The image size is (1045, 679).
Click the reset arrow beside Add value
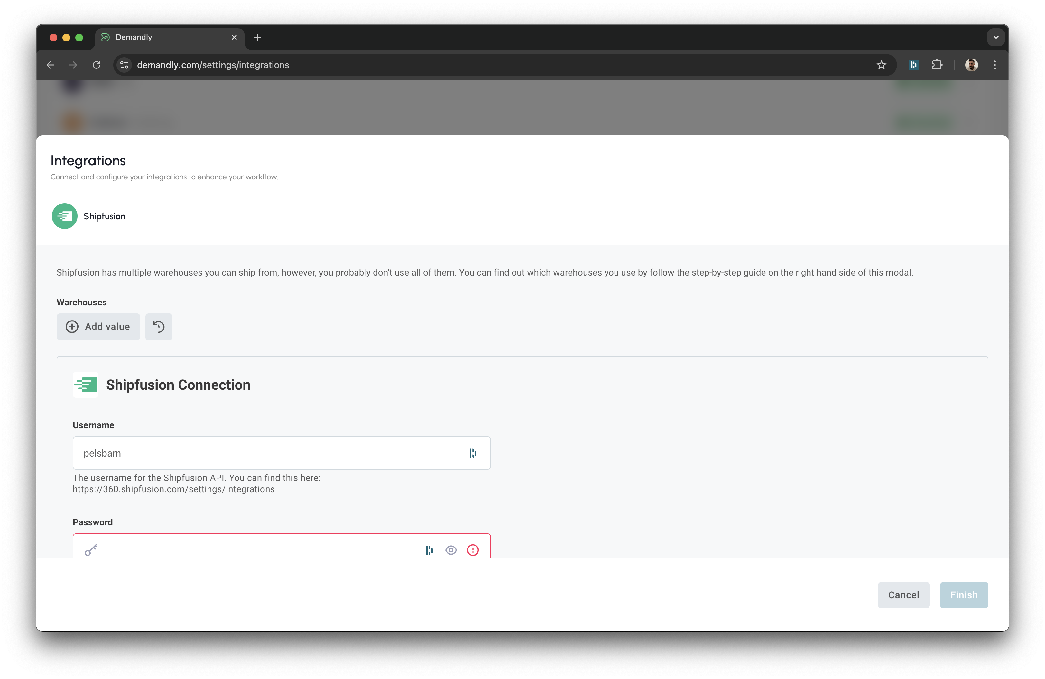[159, 326]
